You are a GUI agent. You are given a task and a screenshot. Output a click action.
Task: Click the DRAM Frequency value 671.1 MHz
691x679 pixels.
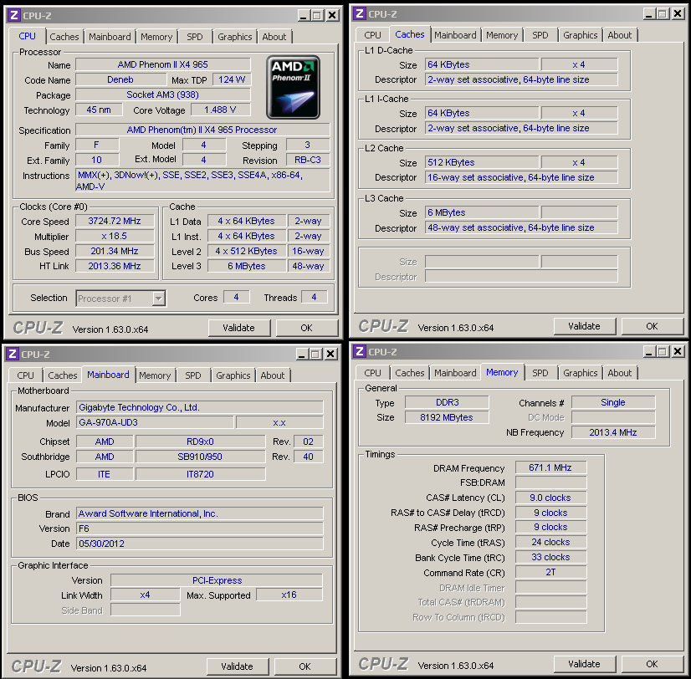coord(550,467)
